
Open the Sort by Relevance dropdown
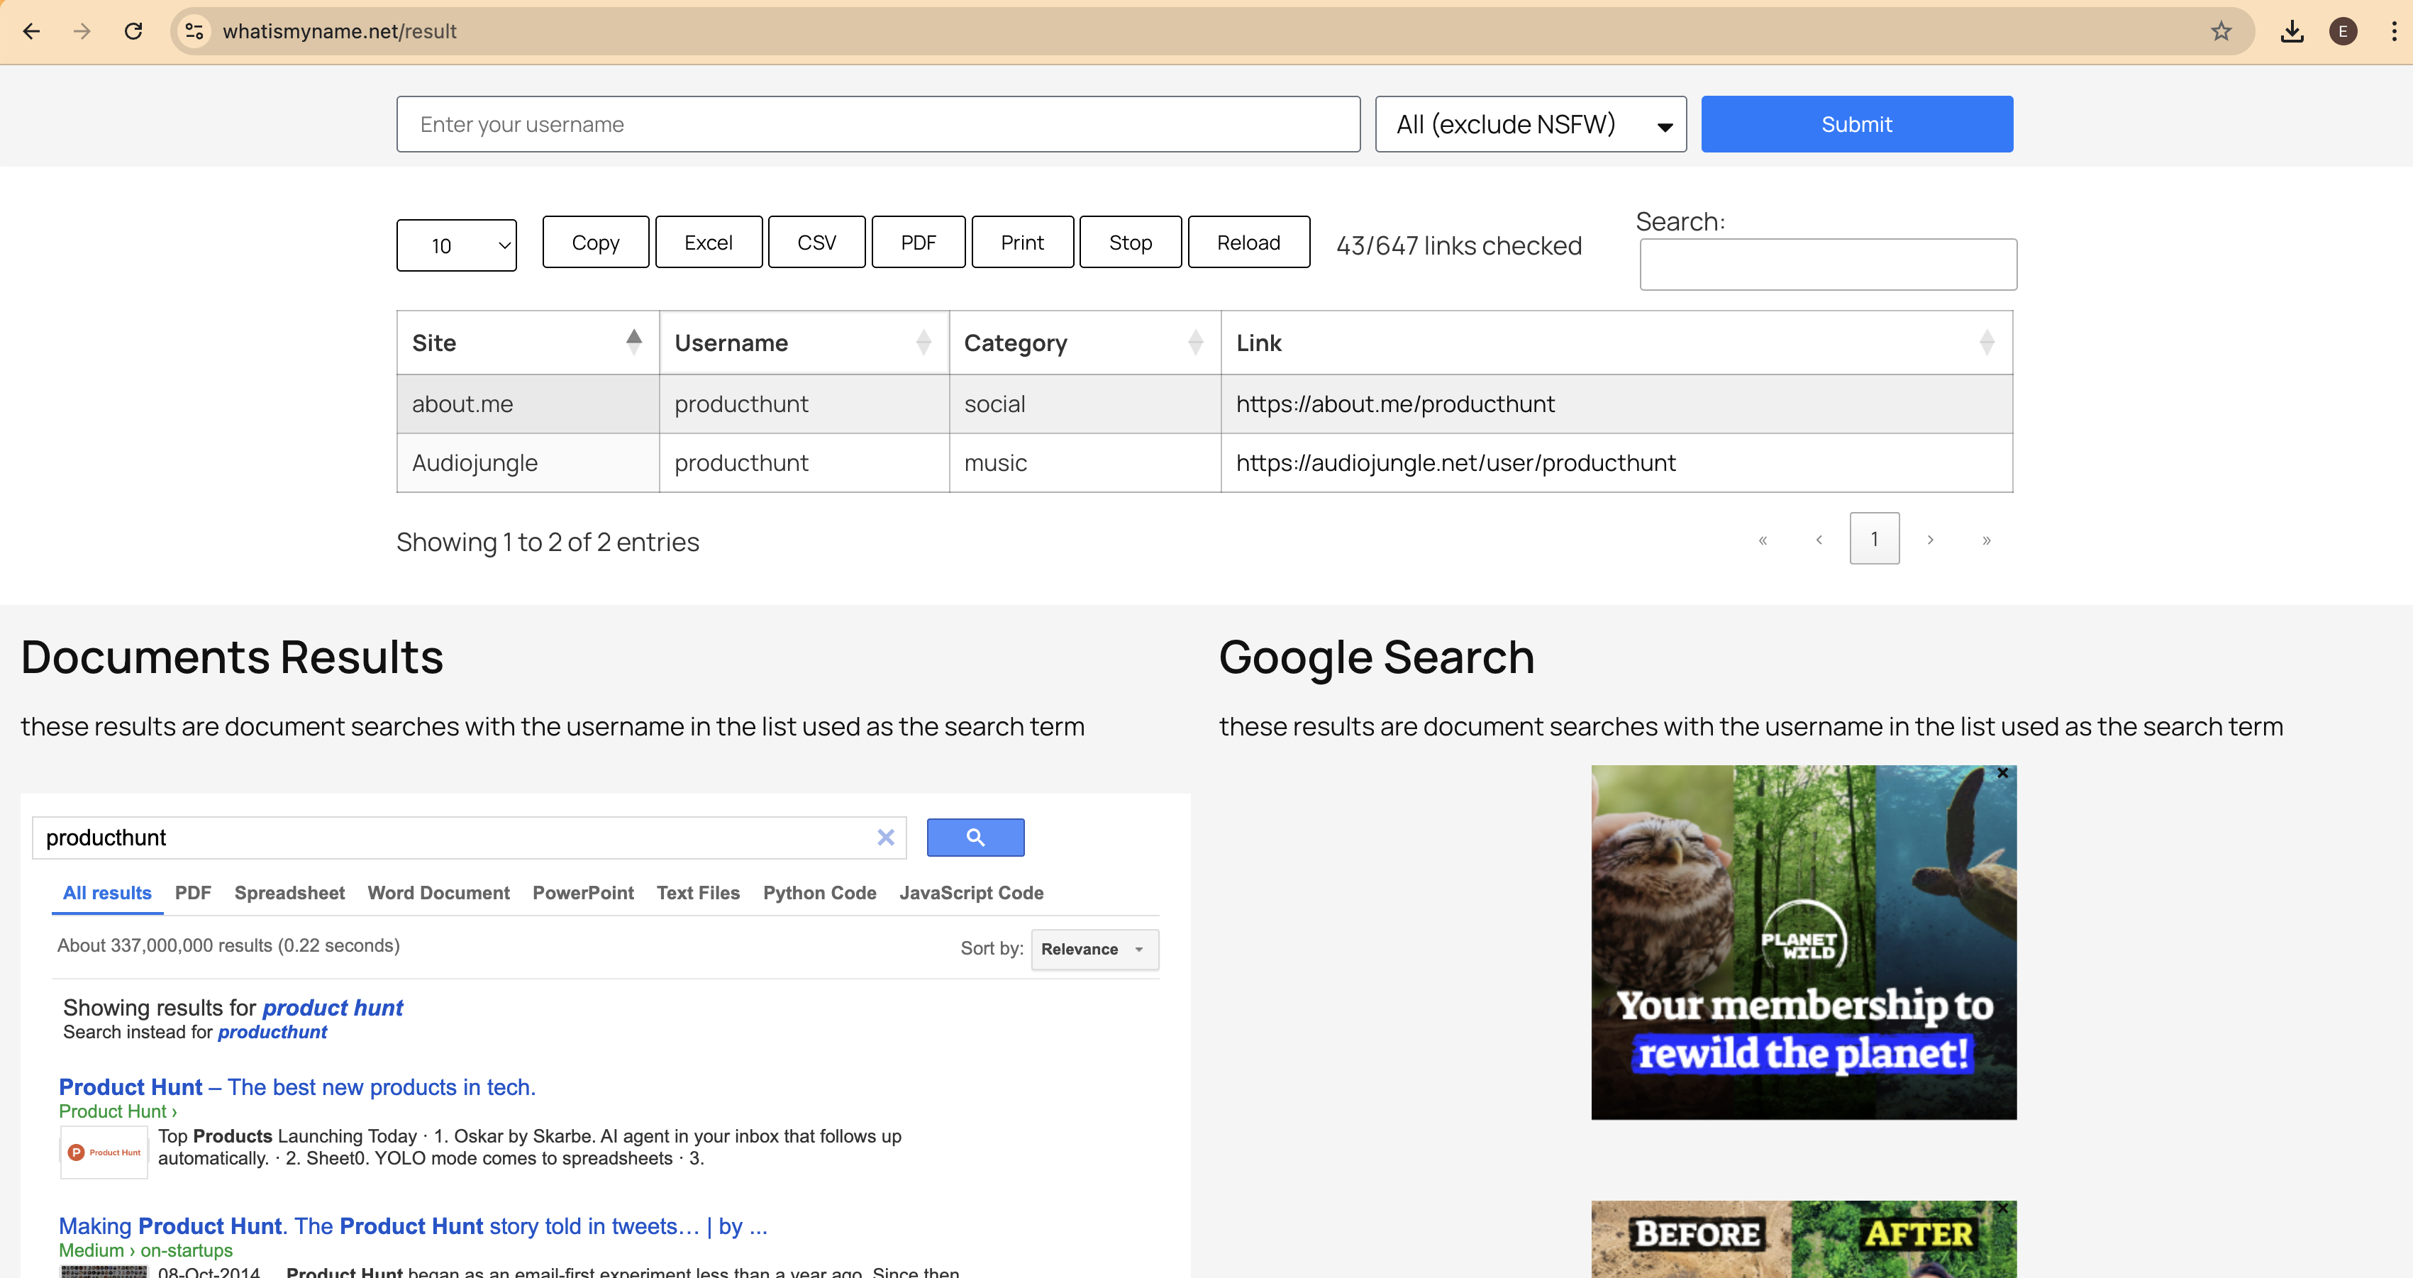tap(1093, 949)
